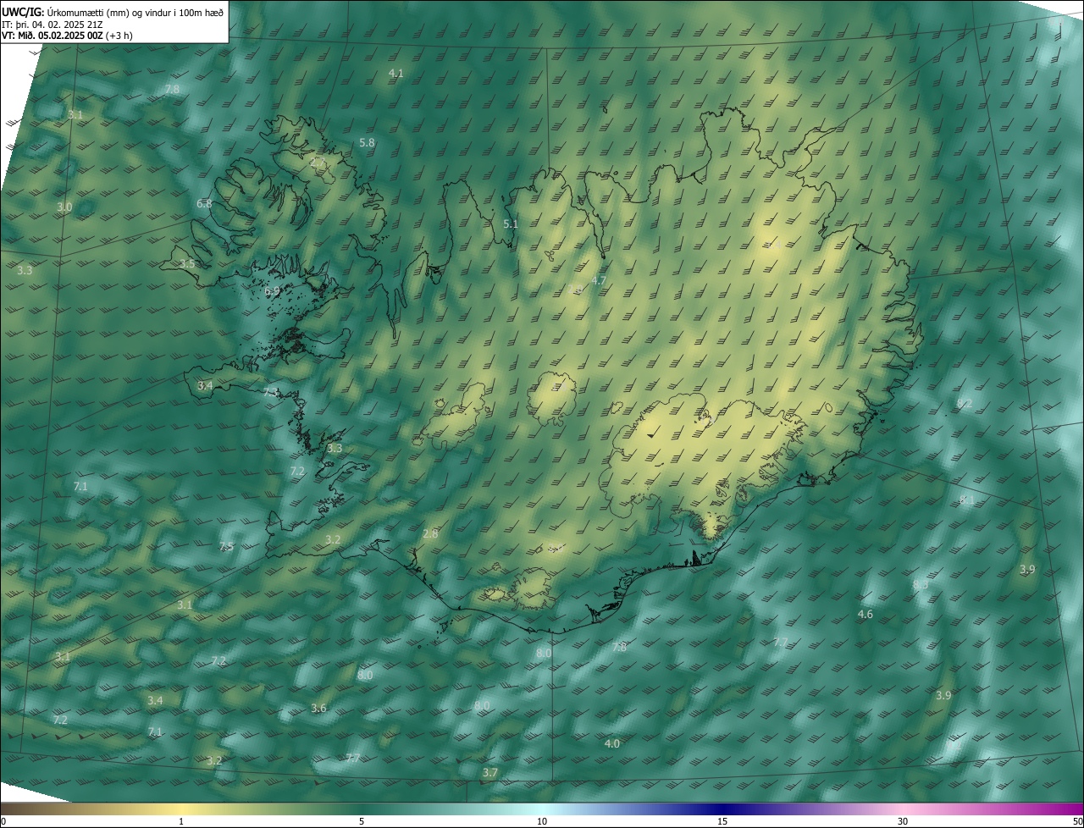Image resolution: width=1084 pixels, height=828 pixels.
Task: Click the 4.6 value label on the map
Action: click(x=866, y=614)
